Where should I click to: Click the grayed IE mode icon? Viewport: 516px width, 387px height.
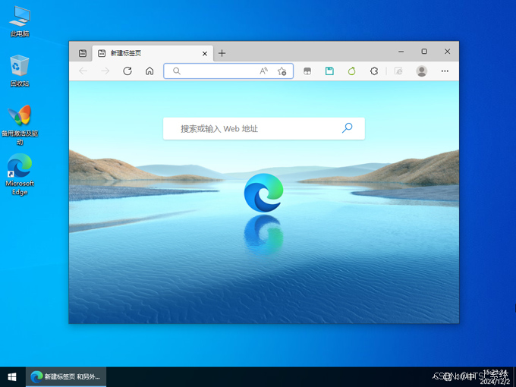[398, 71]
